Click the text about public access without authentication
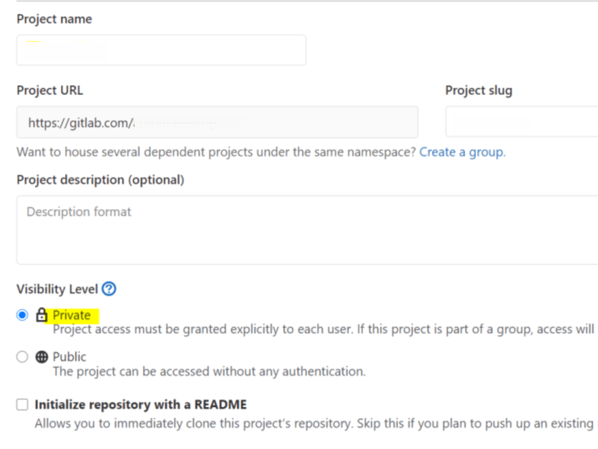Viewport: 598px width, 449px height. 209,372
